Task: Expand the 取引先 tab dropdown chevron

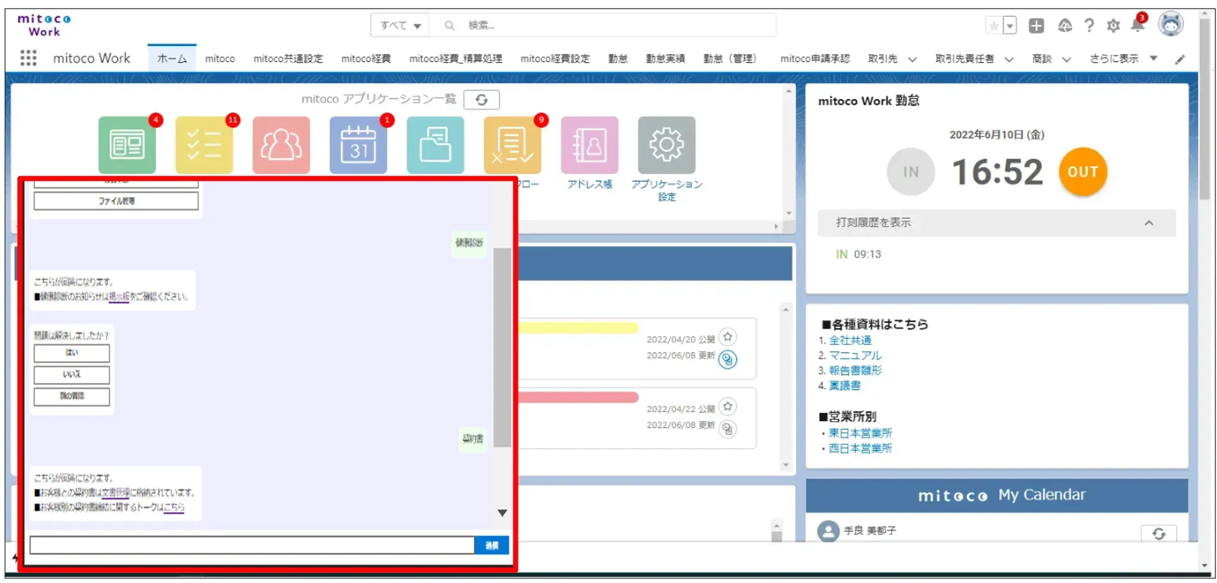Action: tap(912, 59)
